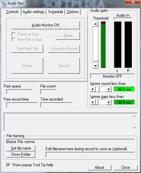
Task: Click Start Next File button
Action: point(27,49)
